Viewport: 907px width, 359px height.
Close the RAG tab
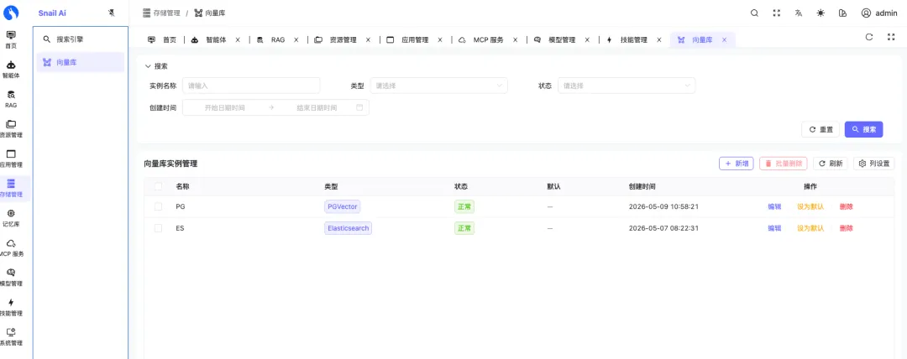pyautogui.click(x=296, y=40)
